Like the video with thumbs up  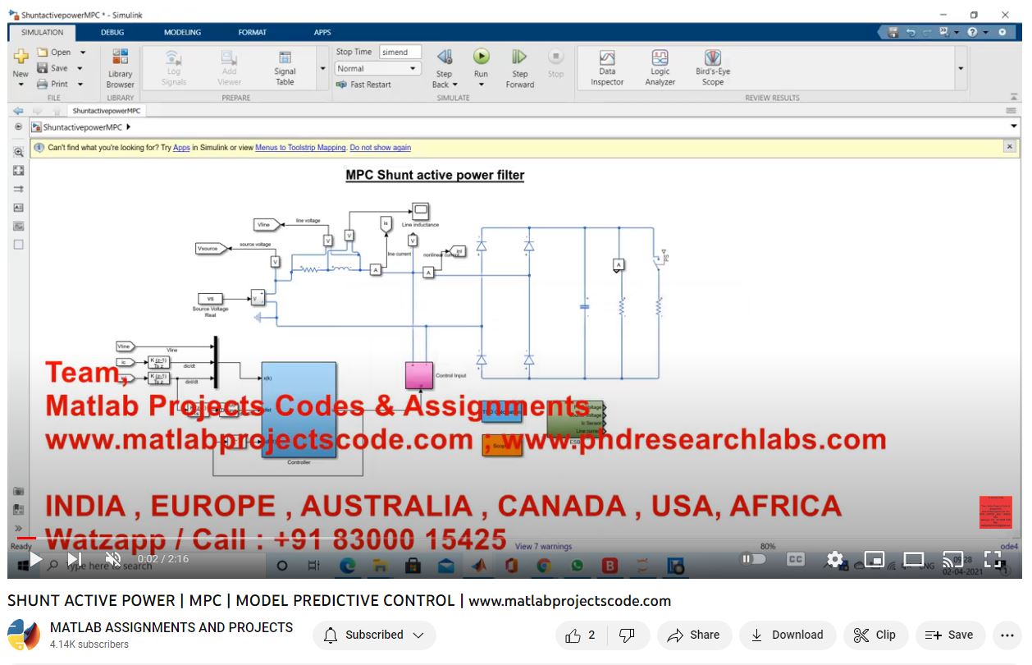click(580, 635)
